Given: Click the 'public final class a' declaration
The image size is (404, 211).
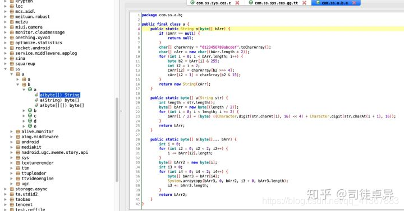Looking at the screenshot, I should [165, 24].
